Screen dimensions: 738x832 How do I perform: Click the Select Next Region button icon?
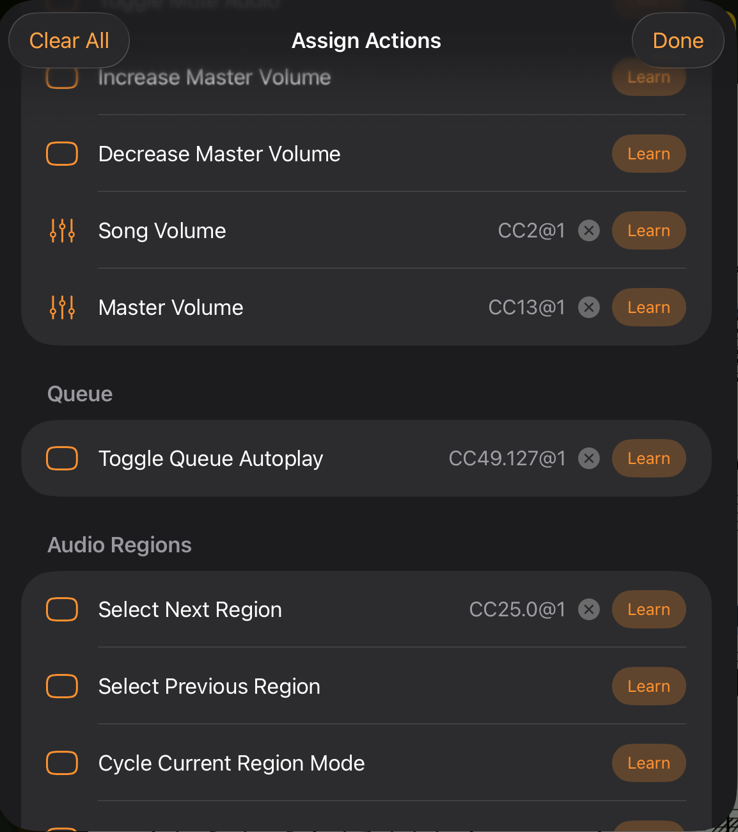tap(63, 609)
